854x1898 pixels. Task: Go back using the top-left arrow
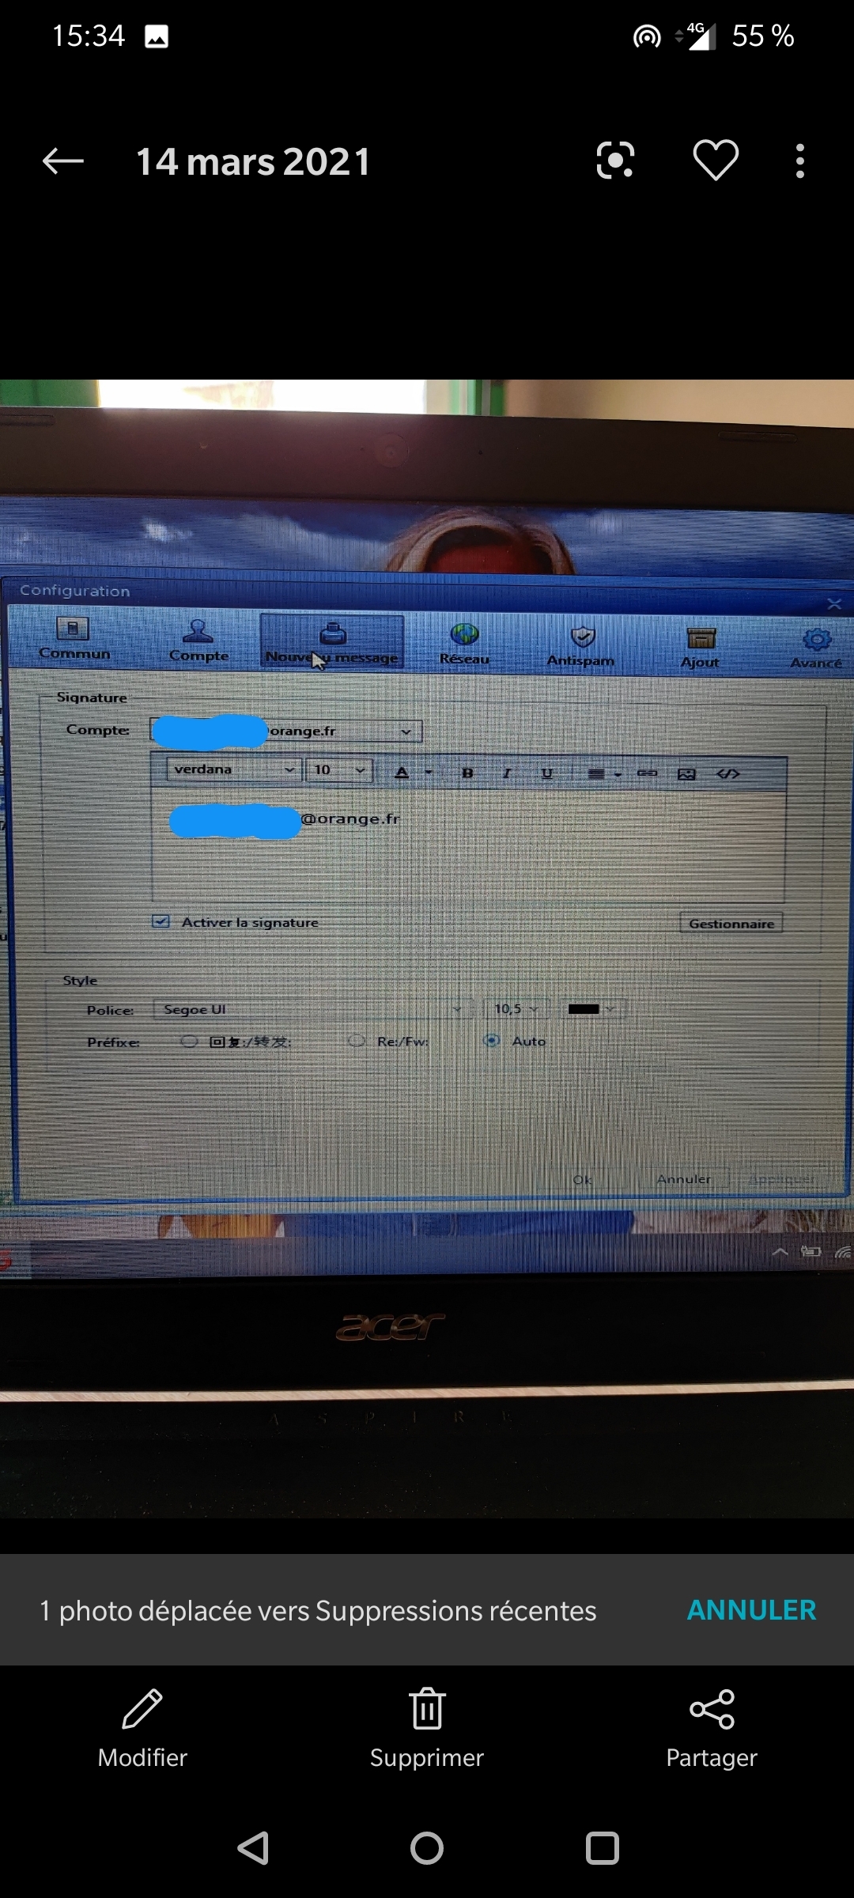point(62,161)
